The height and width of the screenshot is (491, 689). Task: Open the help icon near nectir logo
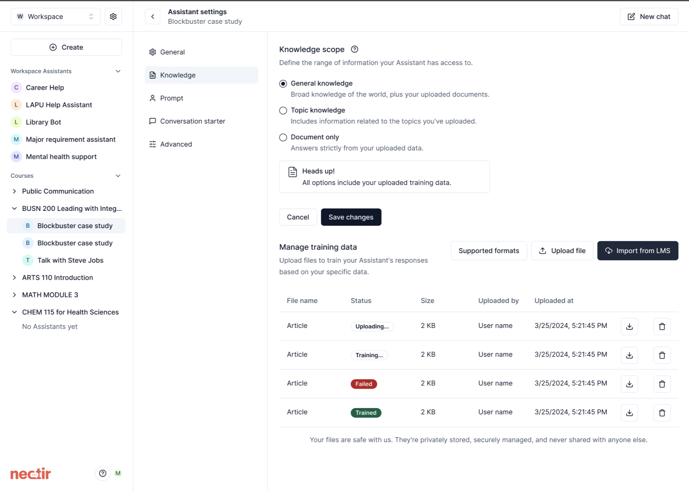click(x=103, y=473)
